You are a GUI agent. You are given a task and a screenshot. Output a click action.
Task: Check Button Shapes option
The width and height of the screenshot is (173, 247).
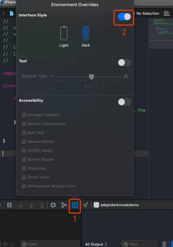[24, 159]
